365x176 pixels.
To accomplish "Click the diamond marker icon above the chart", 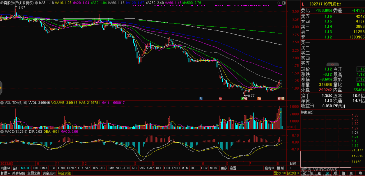I will tap(279, 3).
